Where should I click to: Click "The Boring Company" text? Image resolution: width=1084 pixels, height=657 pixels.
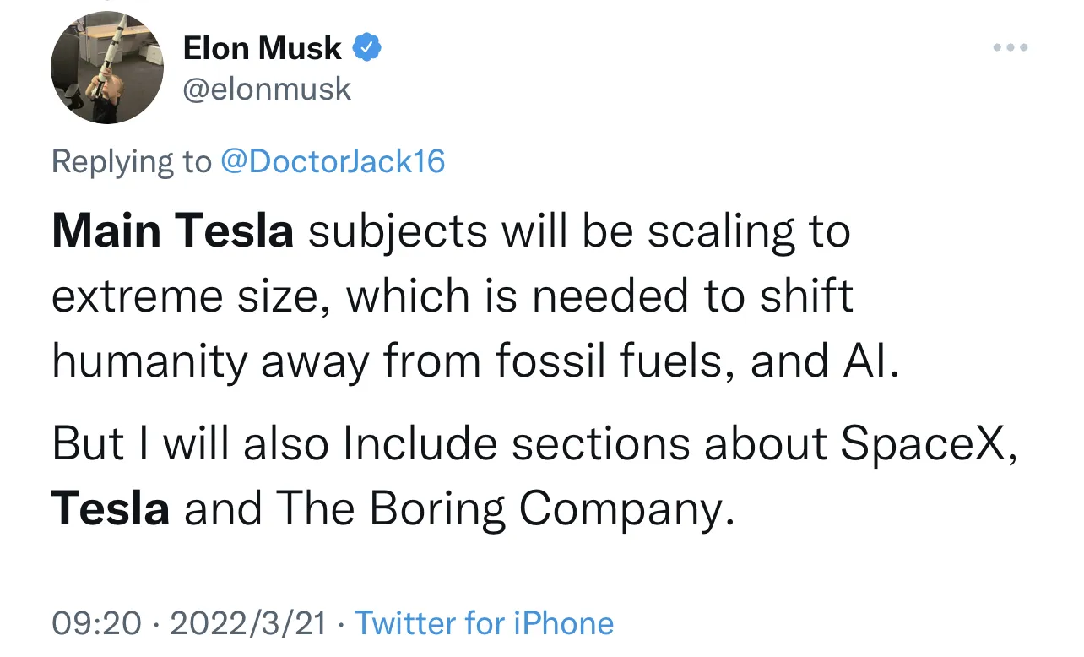click(500, 508)
